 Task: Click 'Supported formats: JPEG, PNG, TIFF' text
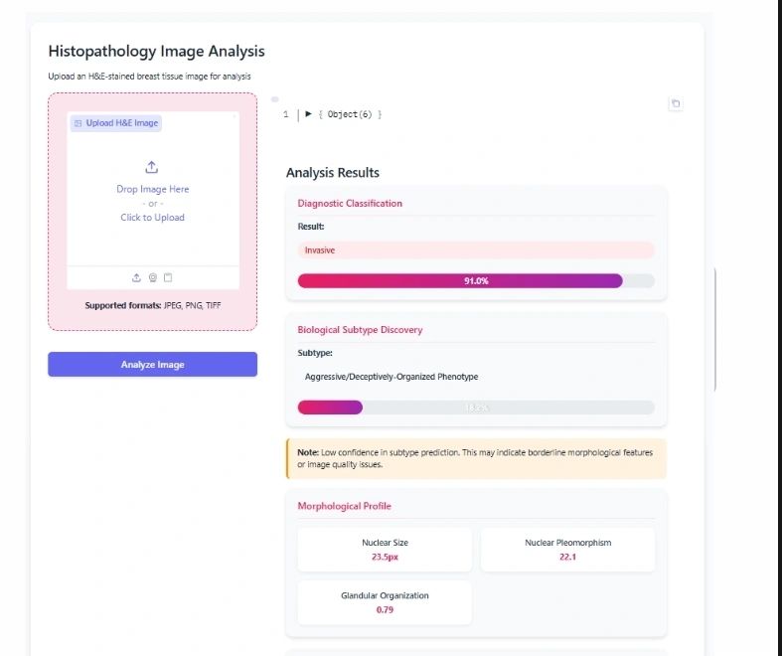point(153,305)
